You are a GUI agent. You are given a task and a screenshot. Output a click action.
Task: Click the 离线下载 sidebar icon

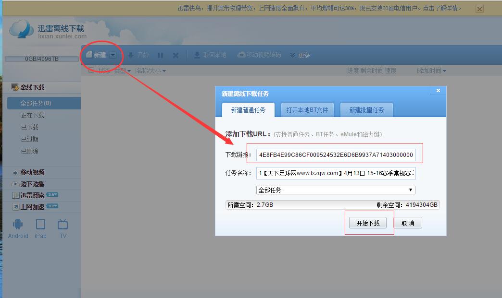click(15, 87)
